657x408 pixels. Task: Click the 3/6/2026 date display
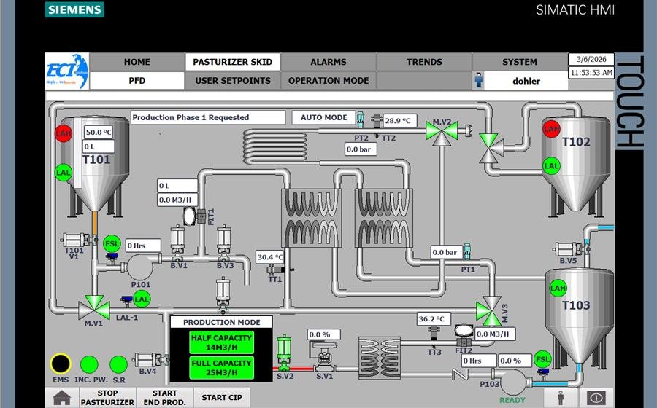click(x=591, y=59)
